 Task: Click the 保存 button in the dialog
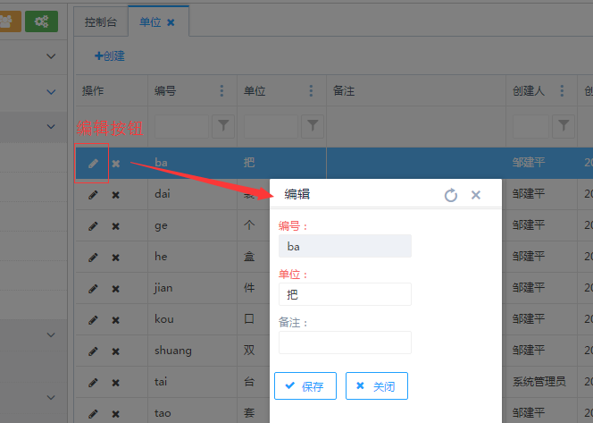coord(305,386)
